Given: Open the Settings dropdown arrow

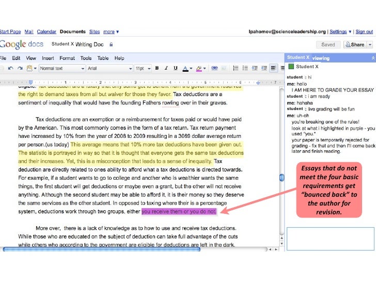Looking at the screenshot, I should 350,32.
